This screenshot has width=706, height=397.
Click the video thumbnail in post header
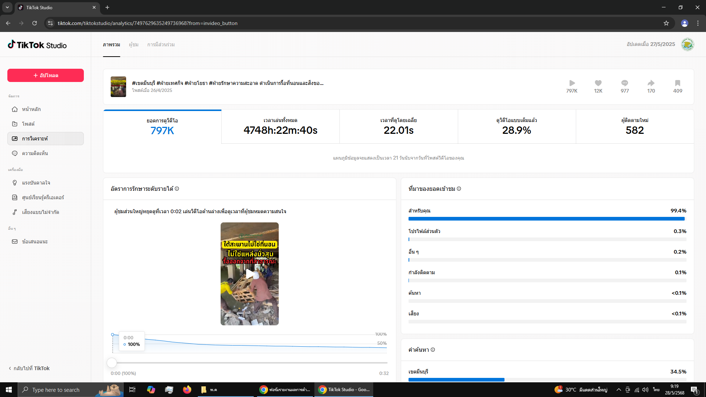118,87
